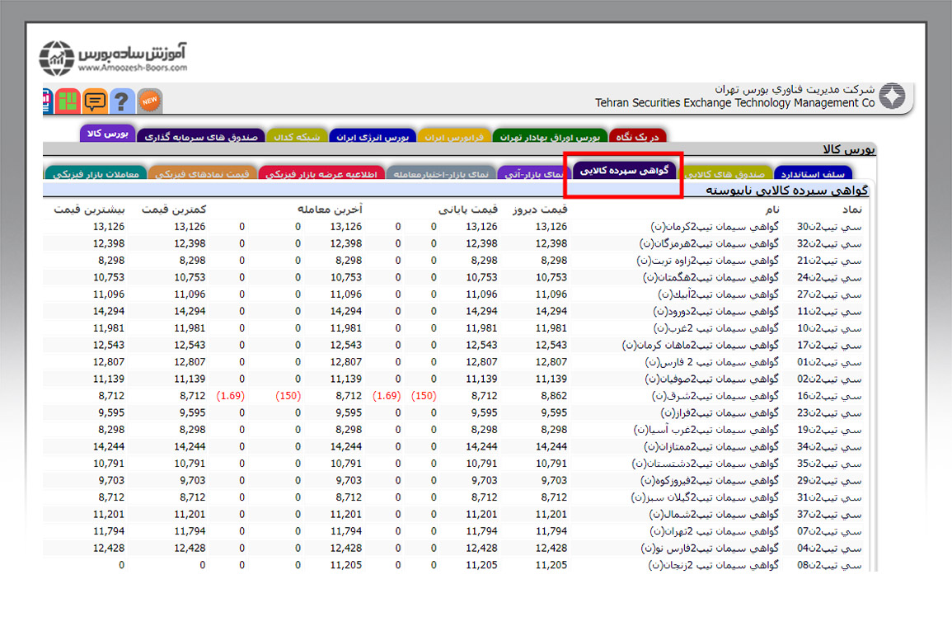This screenshot has height=617, width=952.
Task: Click the orange NEW badge icon
Action: (x=149, y=101)
